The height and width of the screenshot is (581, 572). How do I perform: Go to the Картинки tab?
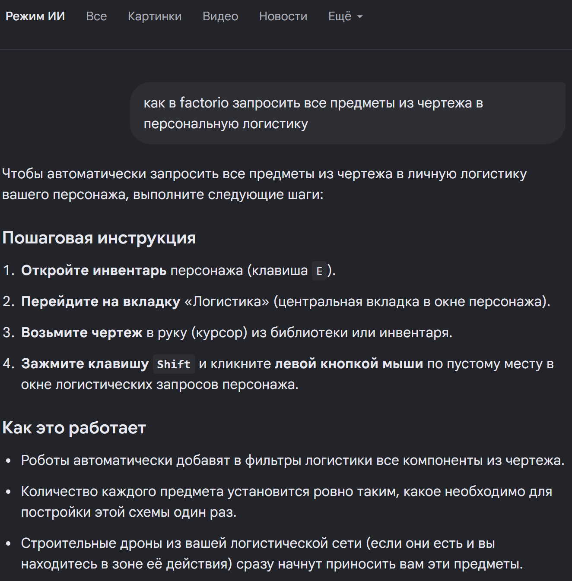pyautogui.click(x=155, y=16)
